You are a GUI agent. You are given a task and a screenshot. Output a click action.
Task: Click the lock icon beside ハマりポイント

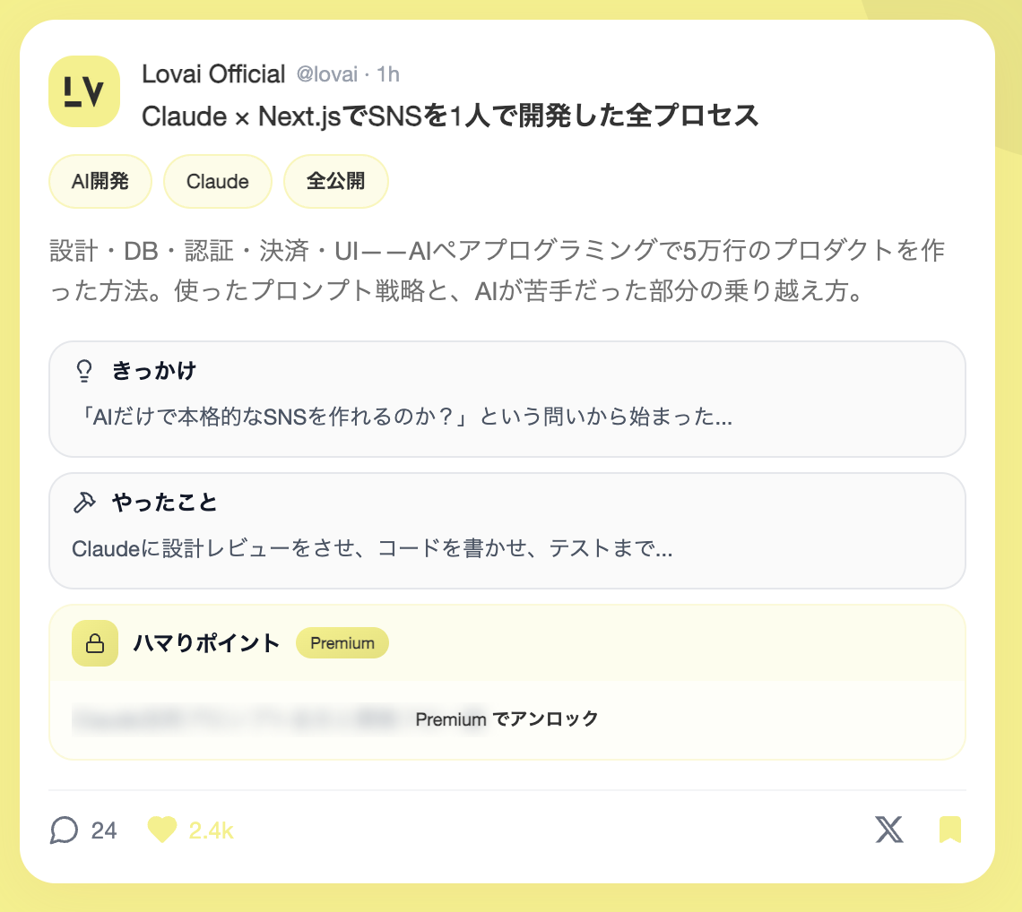click(x=95, y=643)
